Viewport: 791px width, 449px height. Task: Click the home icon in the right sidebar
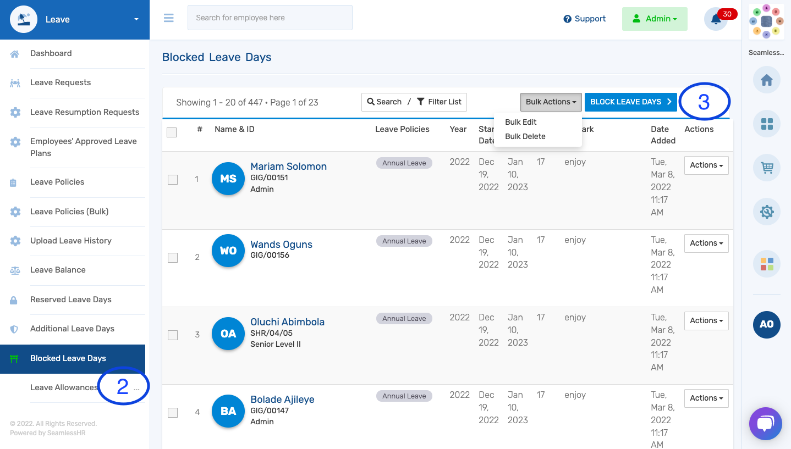[x=766, y=80]
